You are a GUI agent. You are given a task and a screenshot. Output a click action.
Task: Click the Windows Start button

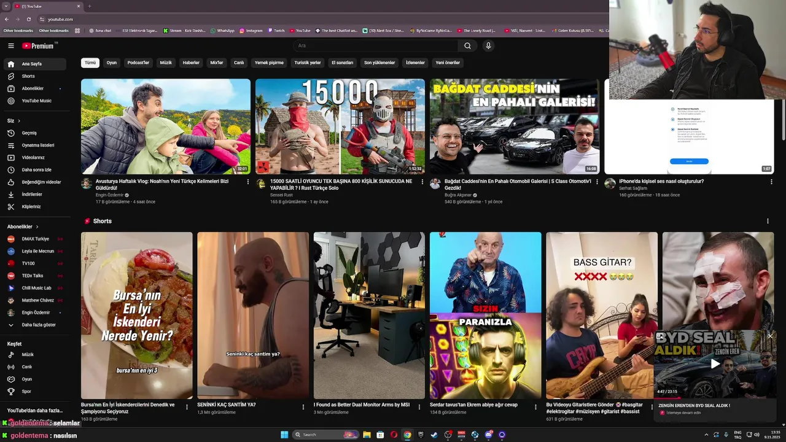[284, 435]
